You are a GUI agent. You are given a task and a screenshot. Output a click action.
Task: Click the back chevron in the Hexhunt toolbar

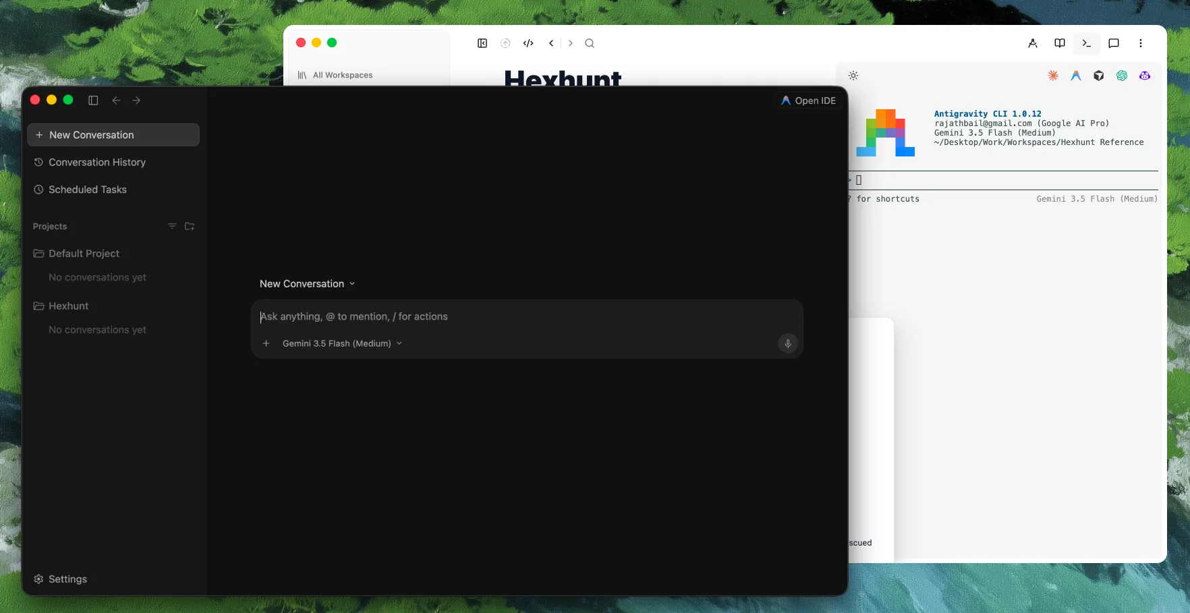[x=551, y=43]
